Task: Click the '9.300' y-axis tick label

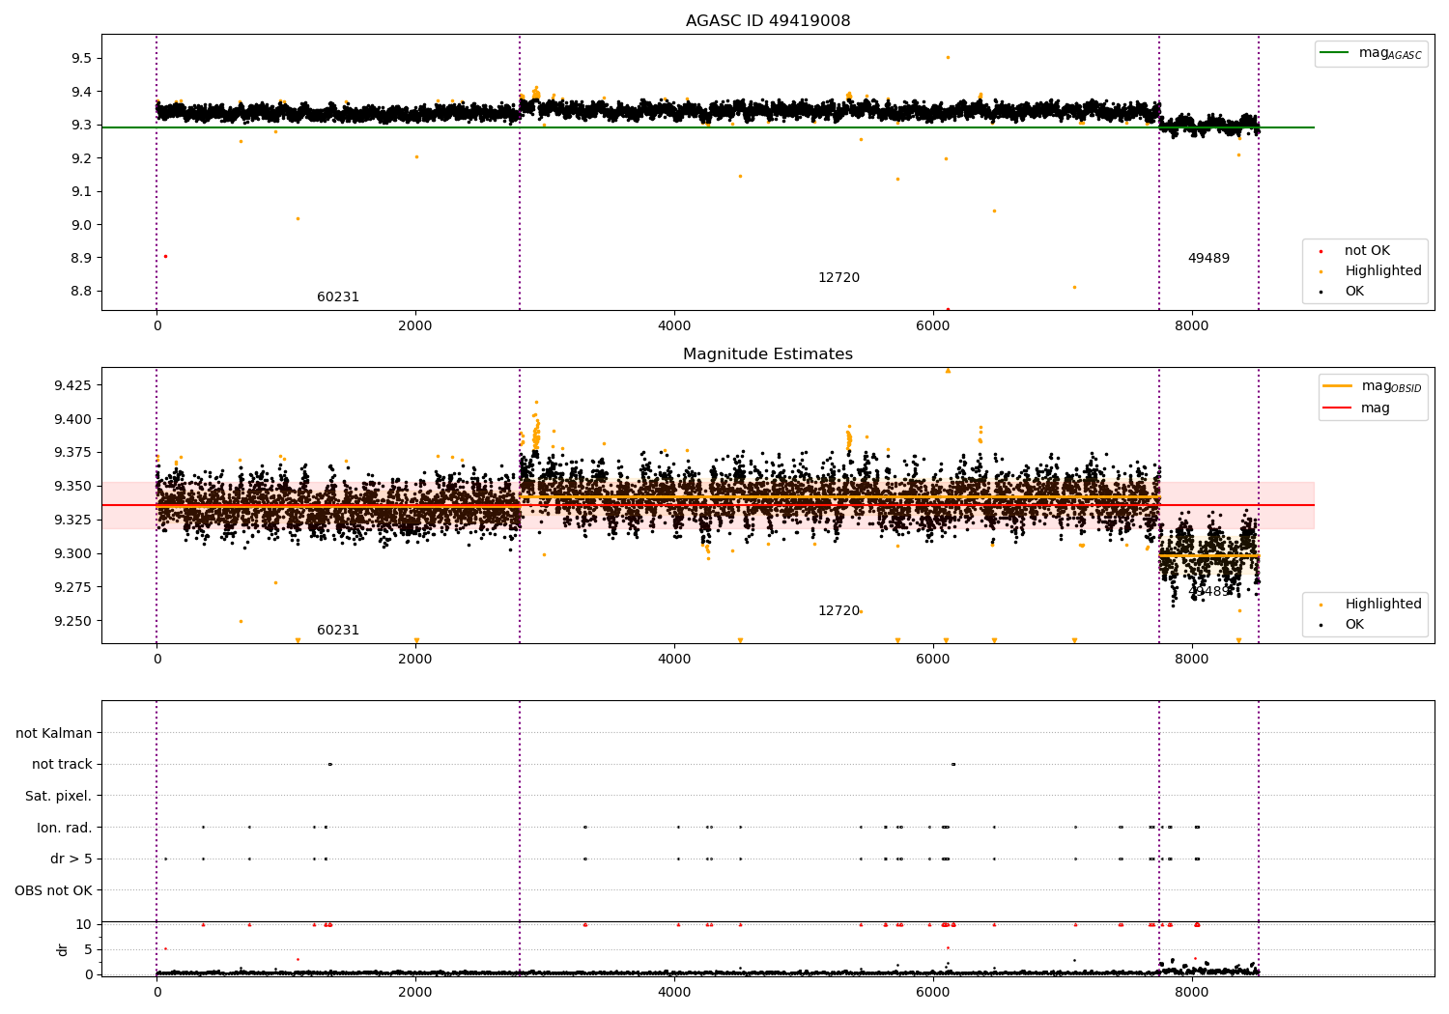Action: [73, 554]
